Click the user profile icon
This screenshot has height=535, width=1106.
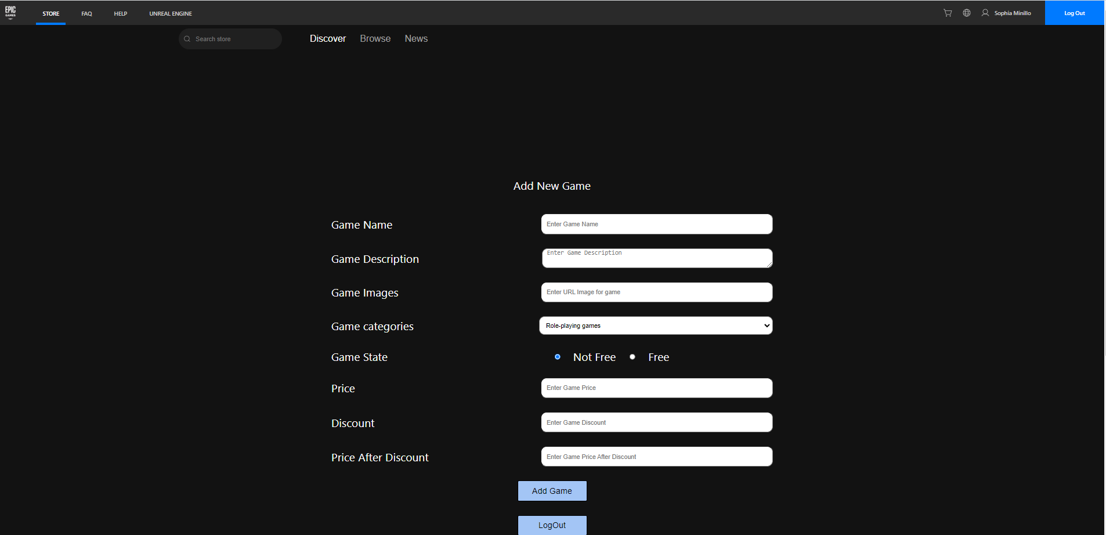pyautogui.click(x=985, y=13)
